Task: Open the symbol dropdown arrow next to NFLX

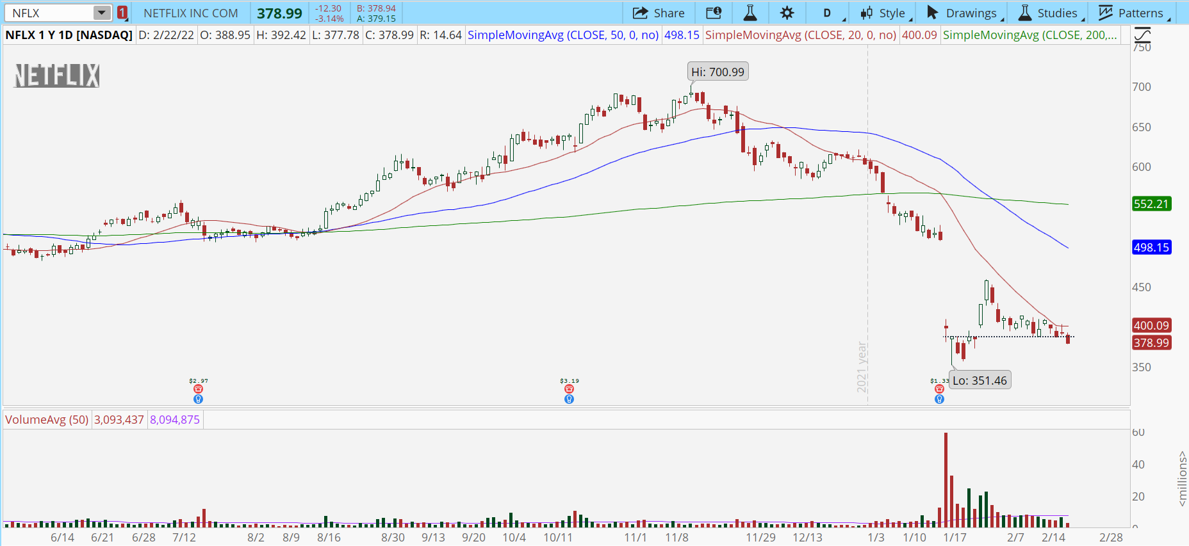Action: pos(102,13)
